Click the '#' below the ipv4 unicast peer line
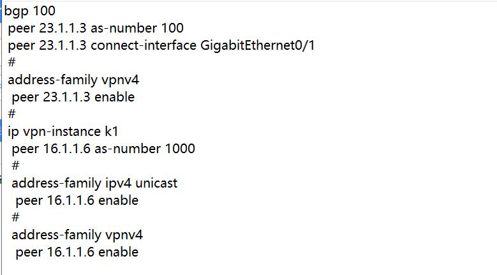 pyautogui.click(x=15, y=218)
